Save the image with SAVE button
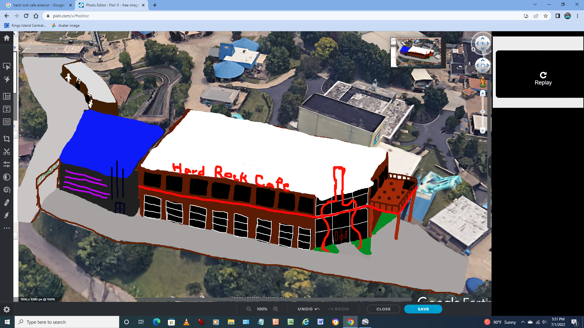Image resolution: width=584 pixels, height=328 pixels. (x=423, y=309)
